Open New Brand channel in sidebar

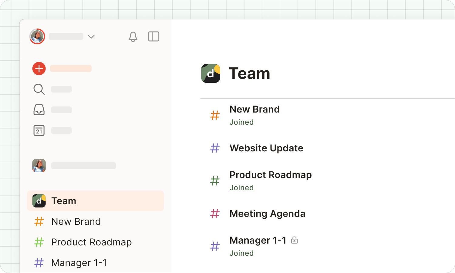pos(76,221)
